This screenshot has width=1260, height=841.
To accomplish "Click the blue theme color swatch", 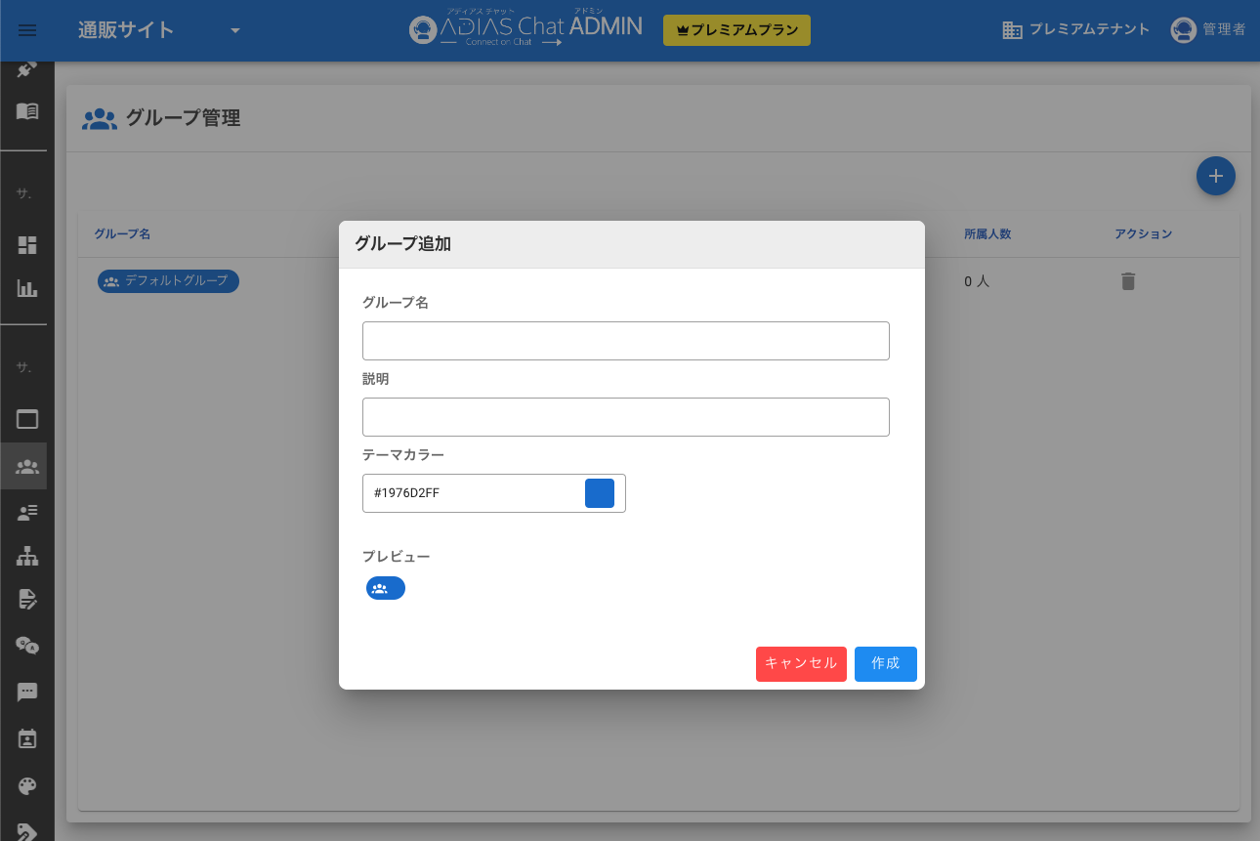I will pyautogui.click(x=599, y=493).
